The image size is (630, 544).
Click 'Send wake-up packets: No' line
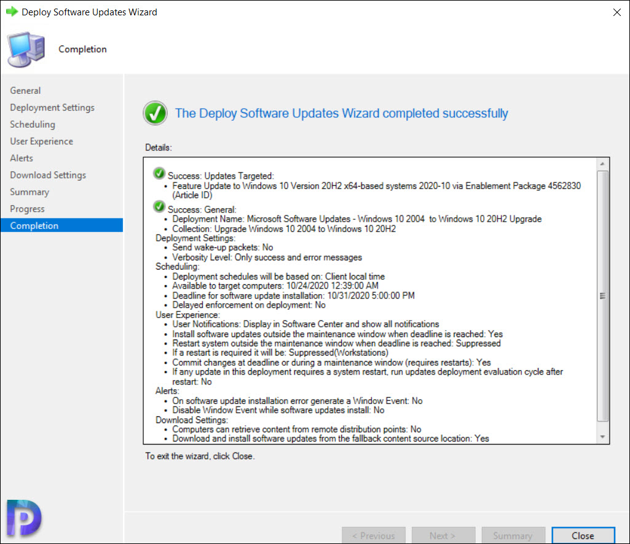point(222,247)
